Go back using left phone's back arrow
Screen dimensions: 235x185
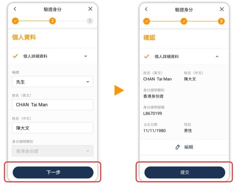[x=15, y=9]
